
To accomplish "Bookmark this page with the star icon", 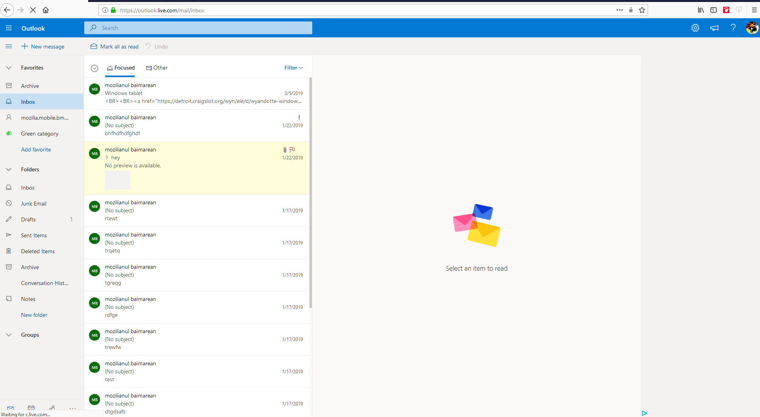I will tap(641, 10).
